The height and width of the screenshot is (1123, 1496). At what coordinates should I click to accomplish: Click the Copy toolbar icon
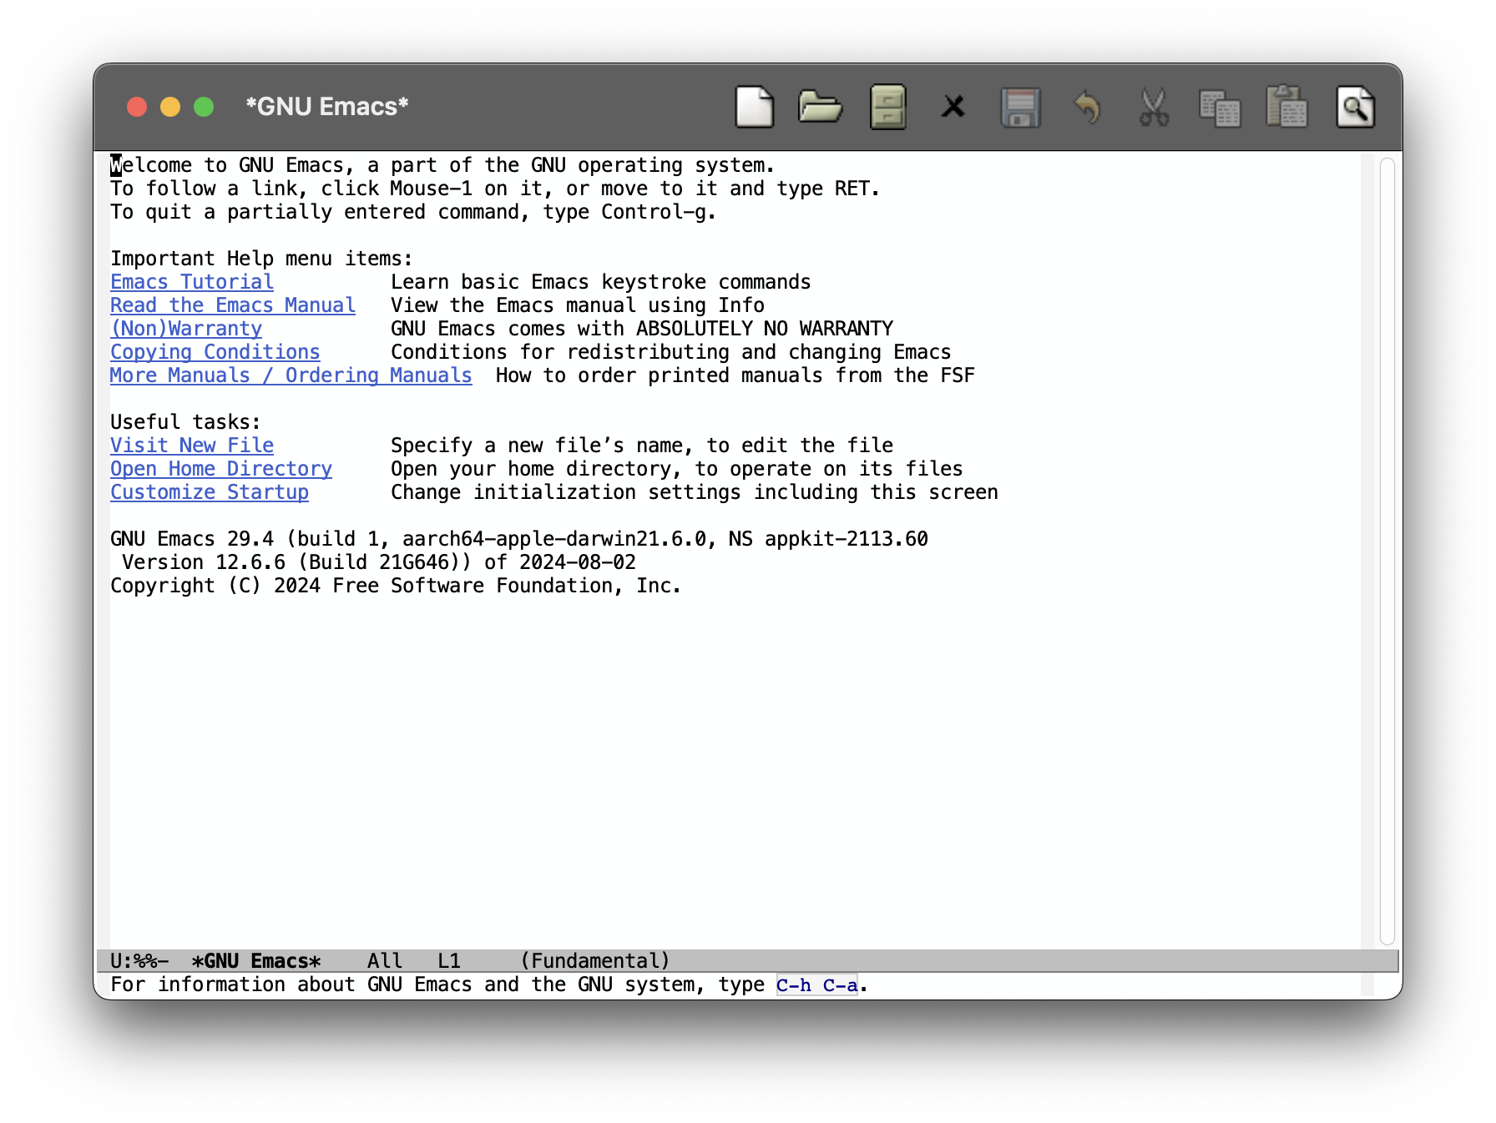(1220, 108)
